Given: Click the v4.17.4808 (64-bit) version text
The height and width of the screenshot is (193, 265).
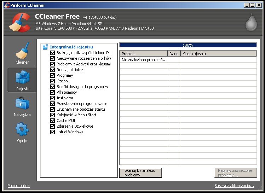Looking at the screenshot, I should click(100, 17).
